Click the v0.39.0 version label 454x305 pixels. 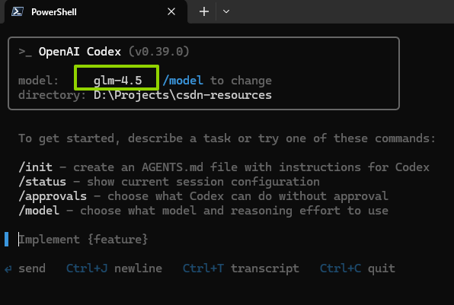tap(158, 52)
